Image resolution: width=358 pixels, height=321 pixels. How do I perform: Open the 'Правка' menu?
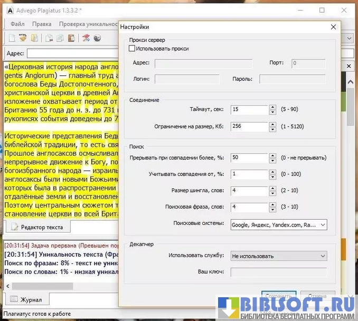click(42, 24)
